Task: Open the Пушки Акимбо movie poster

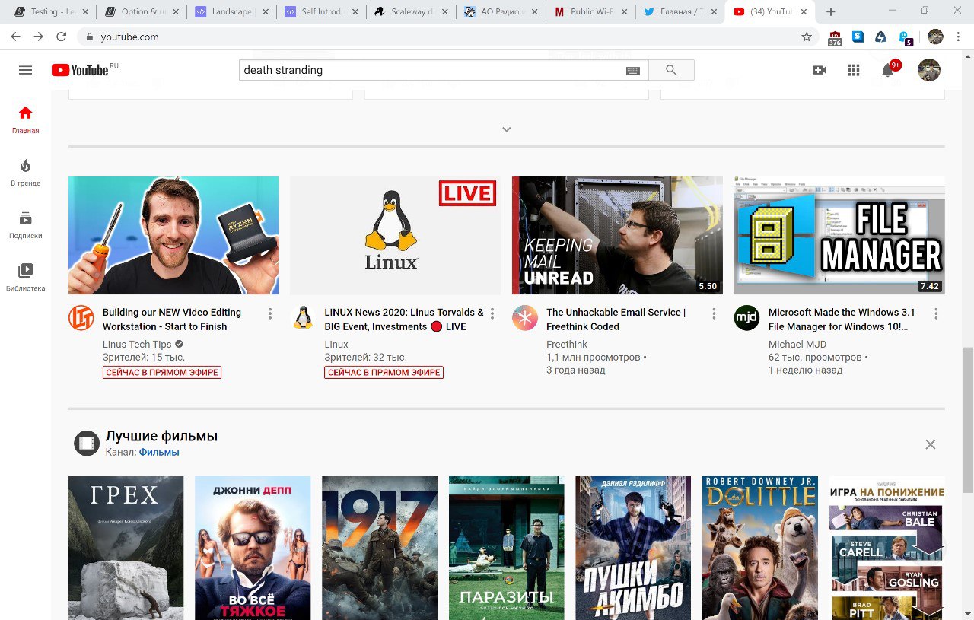Action: [633, 548]
